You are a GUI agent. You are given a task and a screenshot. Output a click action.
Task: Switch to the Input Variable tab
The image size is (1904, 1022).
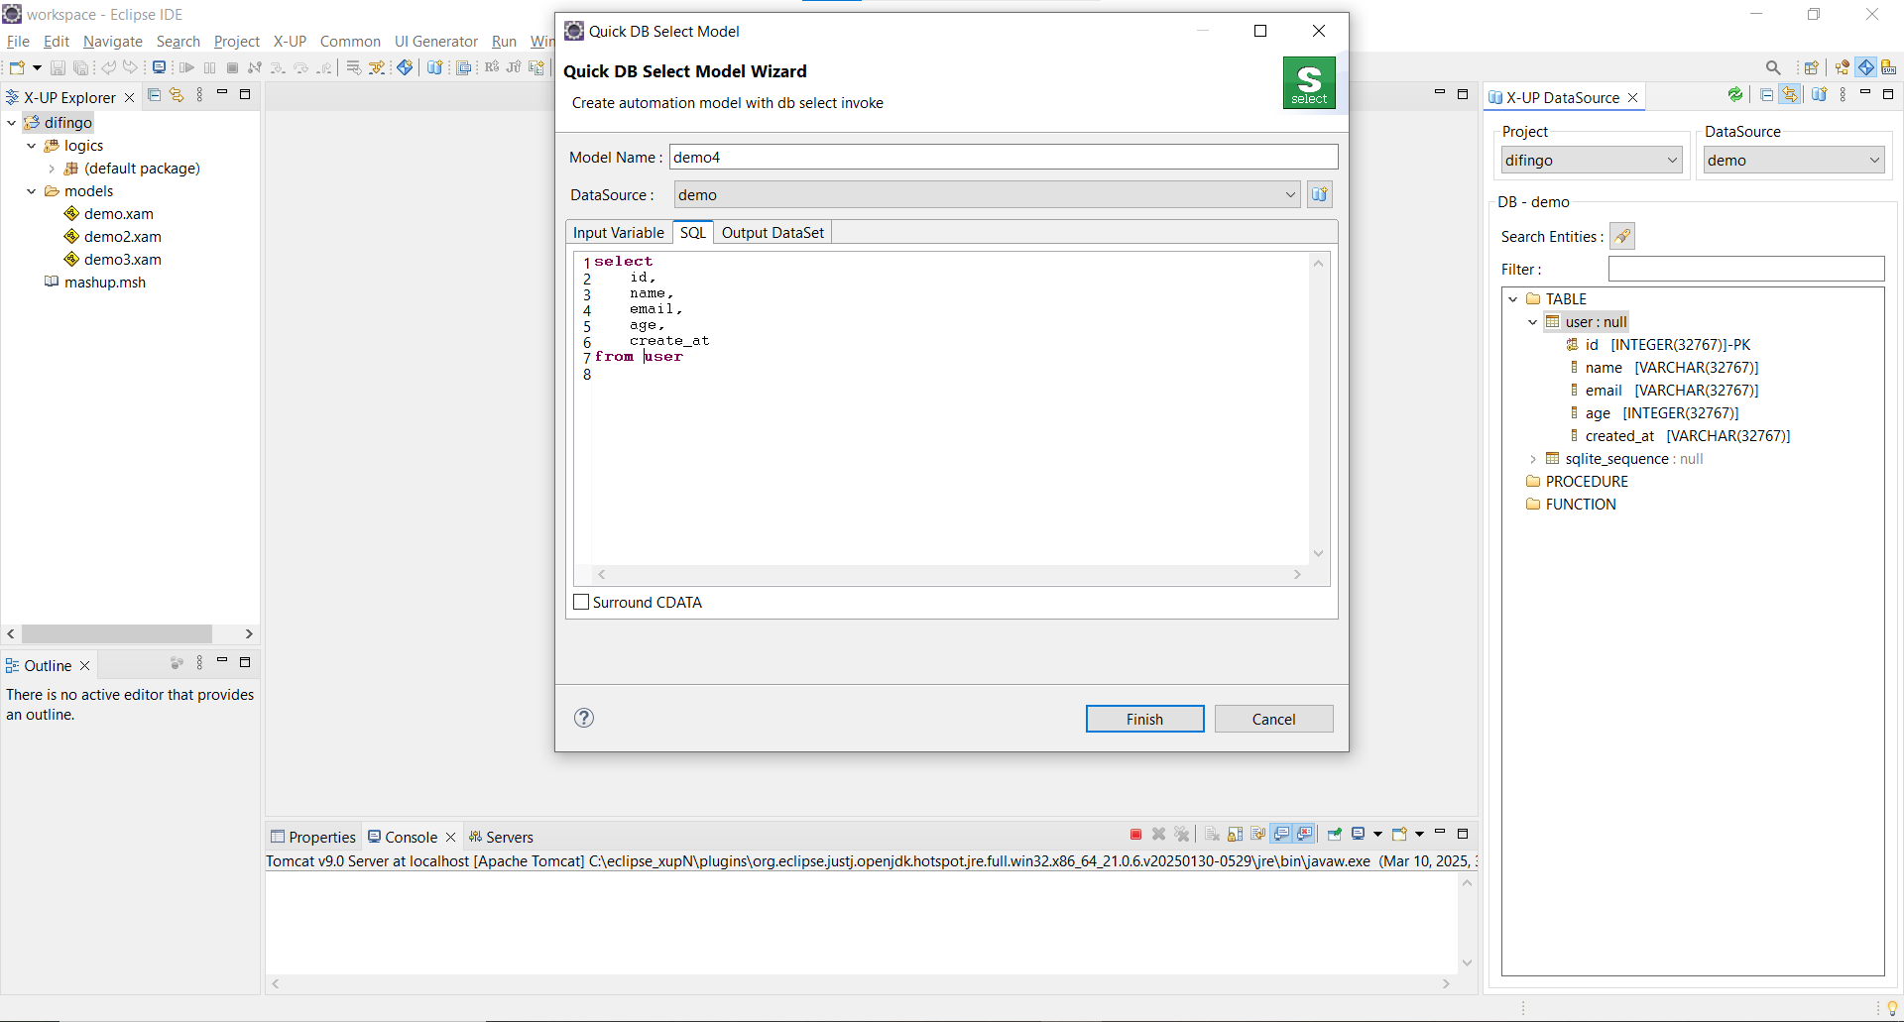[x=618, y=232]
